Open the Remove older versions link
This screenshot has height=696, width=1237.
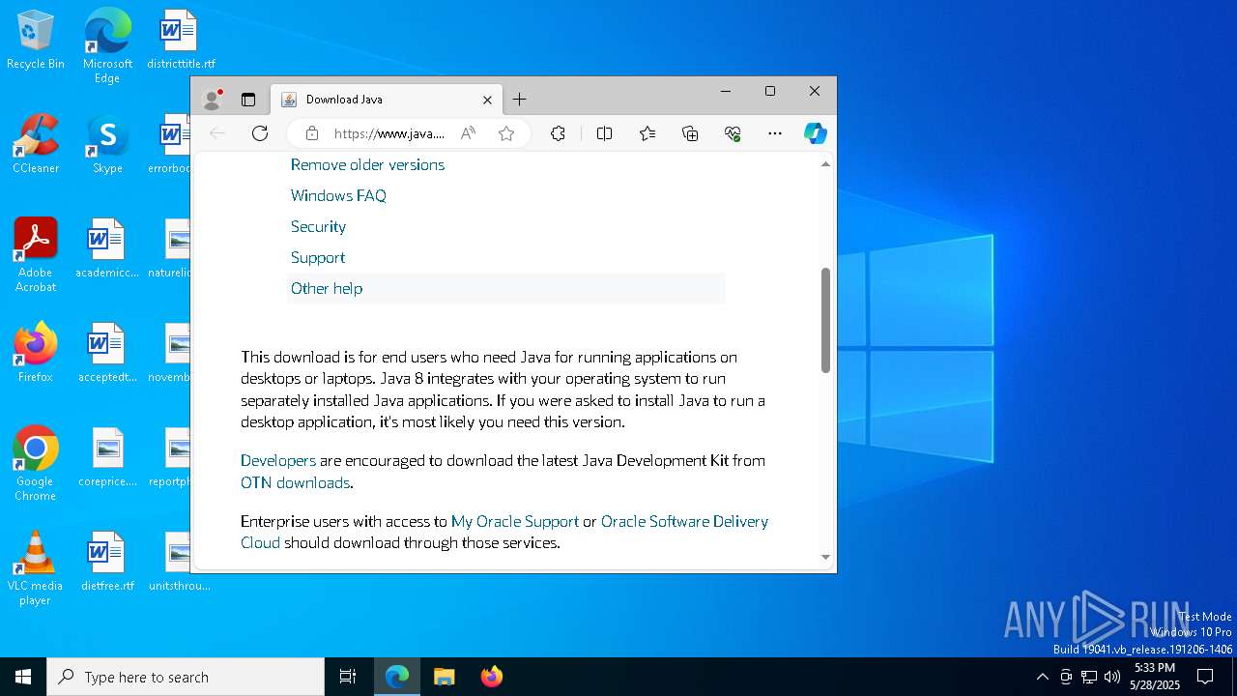pos(367,164)
